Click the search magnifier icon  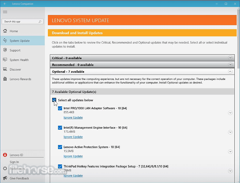40,22
